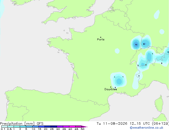This screenshot has height=130, width=169.
Task: Click the legend scale label '25'
Action: (52, 129)
